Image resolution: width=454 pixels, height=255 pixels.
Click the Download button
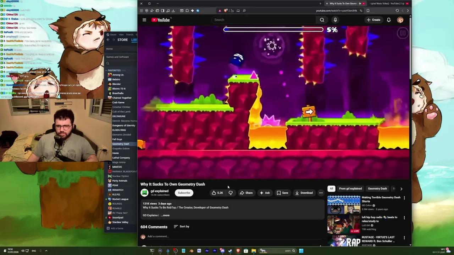(304, 193)
